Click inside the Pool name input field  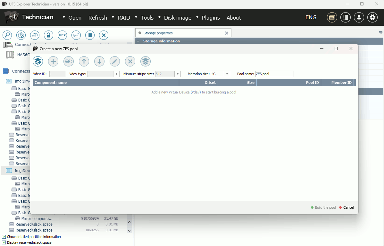(274, 74)
